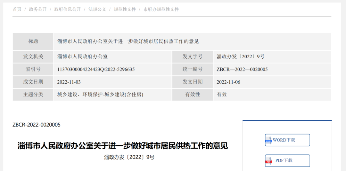The image size is (346, 171).
Task: Click 市府办规范性文件 breadcrumb link
Action: (x=161, y=9)
